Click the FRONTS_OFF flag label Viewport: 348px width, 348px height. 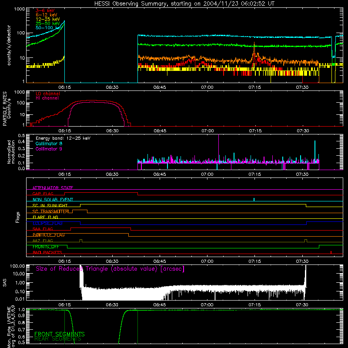[46, 247]
